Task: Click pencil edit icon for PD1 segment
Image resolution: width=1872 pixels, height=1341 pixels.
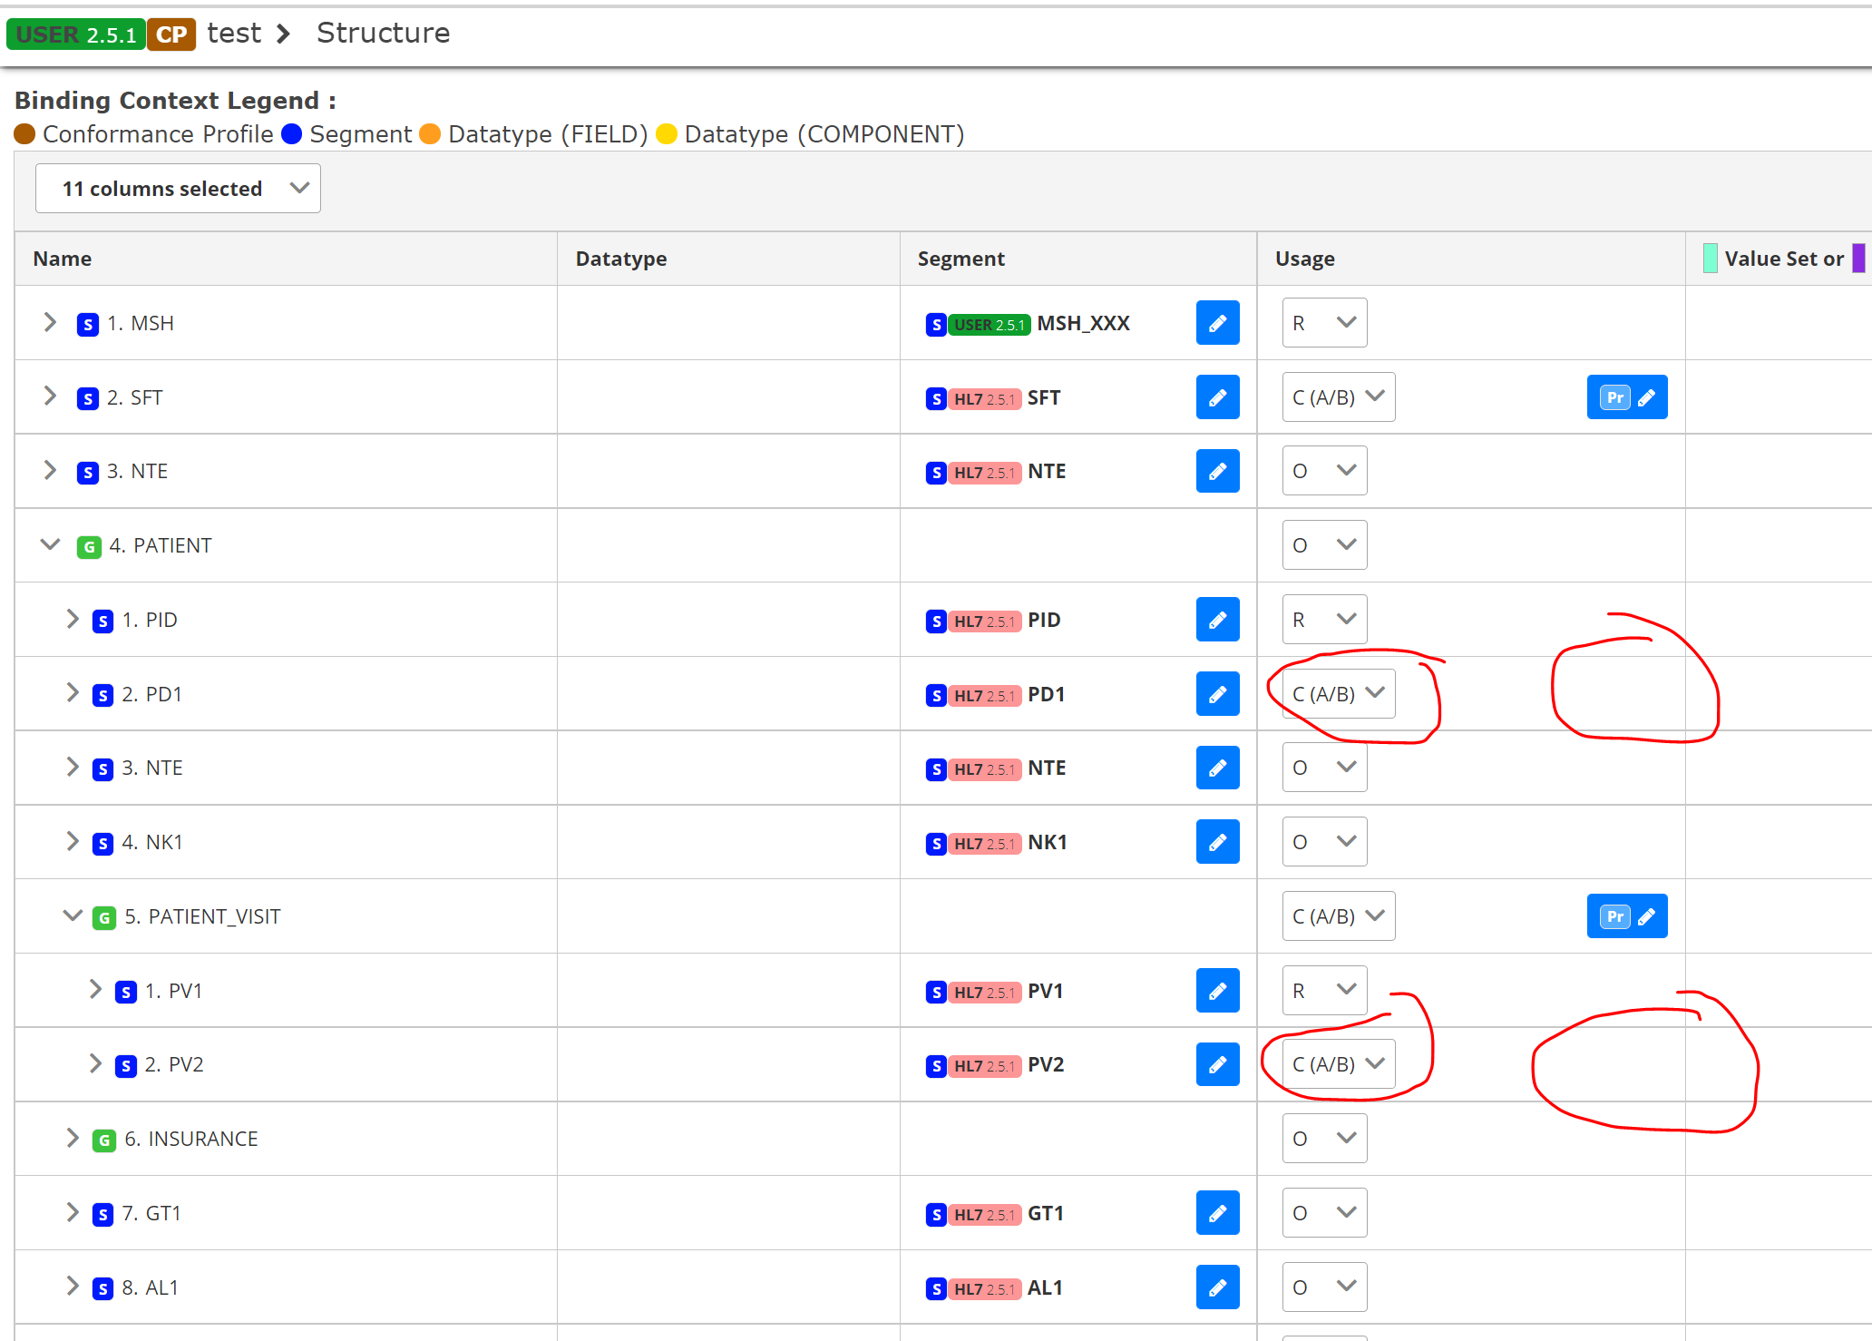Action: 1217,694
